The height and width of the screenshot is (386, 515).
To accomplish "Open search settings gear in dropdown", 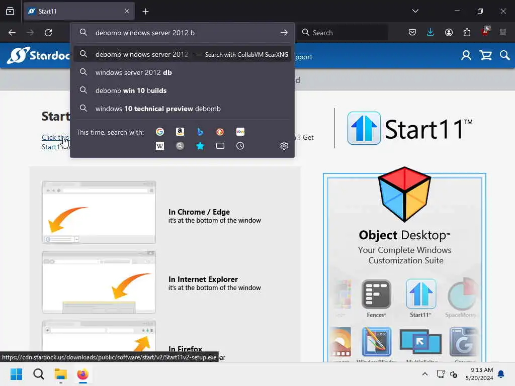I will pos(284,146).
